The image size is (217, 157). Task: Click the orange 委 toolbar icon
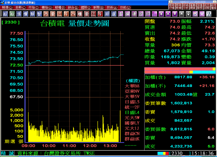pos(53,14)
